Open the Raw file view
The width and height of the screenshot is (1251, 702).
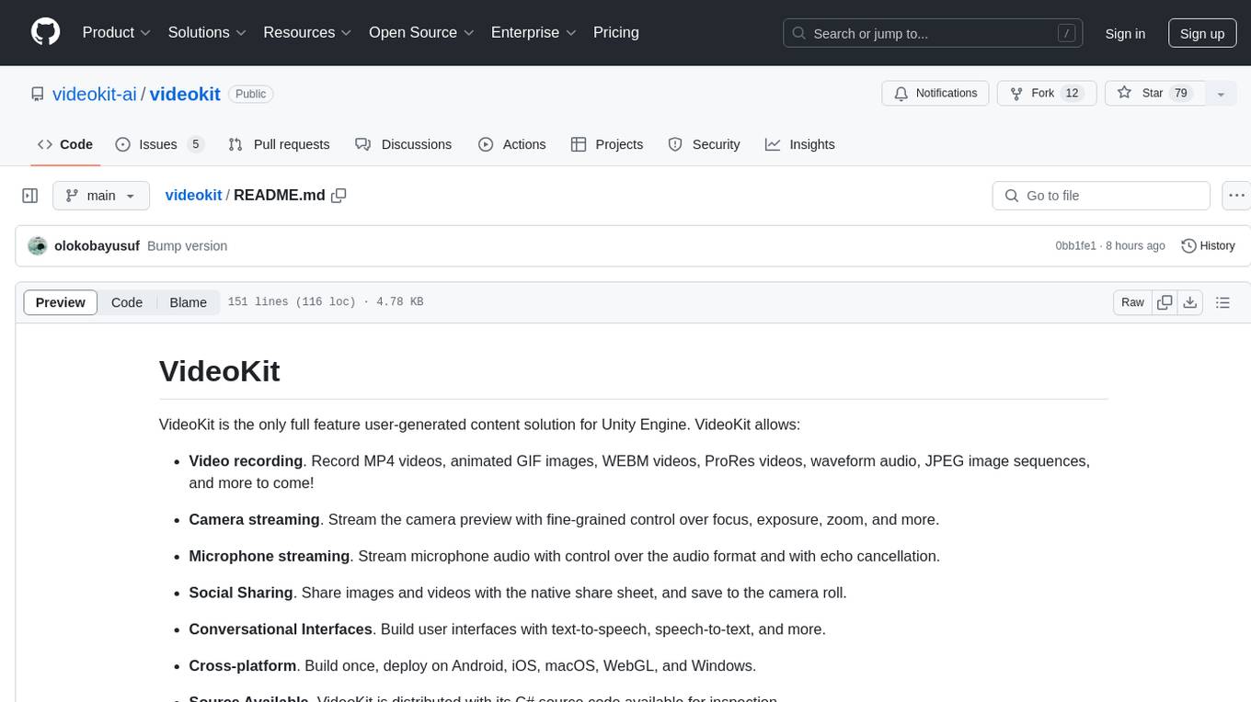coord(1132,302)
